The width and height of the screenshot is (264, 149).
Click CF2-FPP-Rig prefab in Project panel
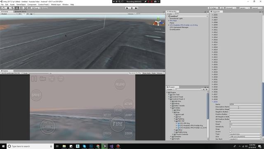[184, 123]
